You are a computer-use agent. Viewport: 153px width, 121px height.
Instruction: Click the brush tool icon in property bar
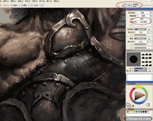(1, 5)
